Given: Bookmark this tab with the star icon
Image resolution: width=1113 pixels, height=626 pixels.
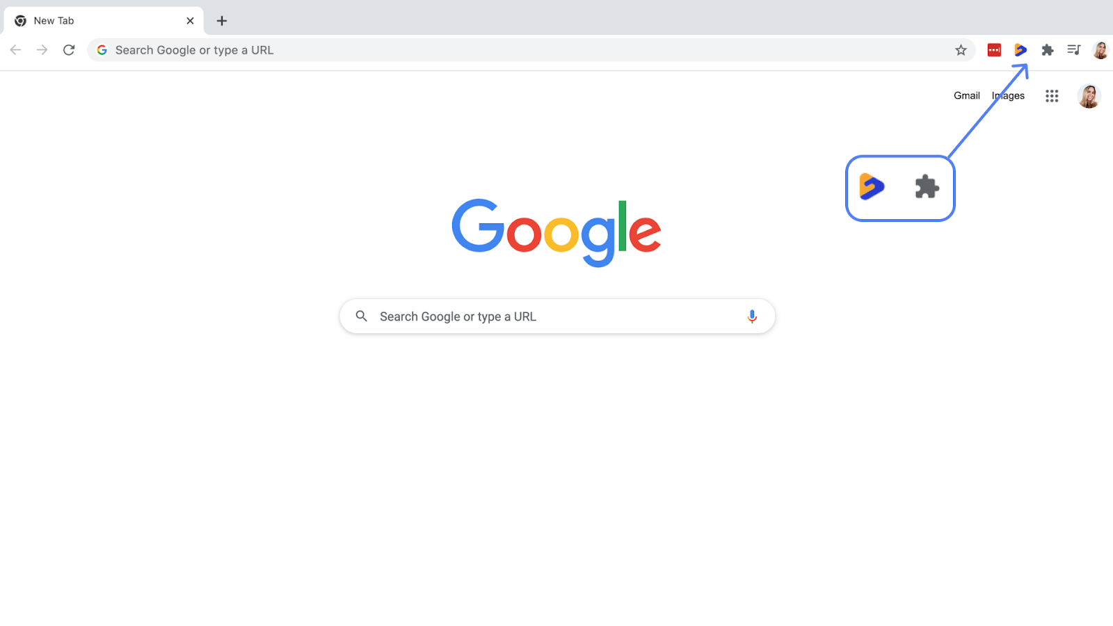Looking at the screenshot, I should [x=961, y=50].
